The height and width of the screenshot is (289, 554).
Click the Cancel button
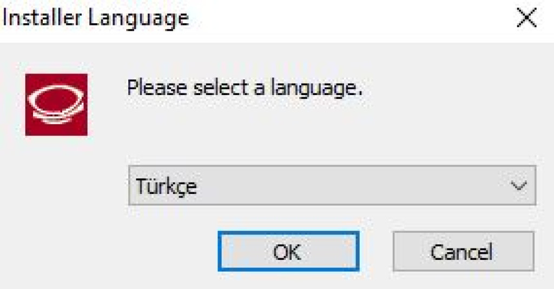click(463, 251)
